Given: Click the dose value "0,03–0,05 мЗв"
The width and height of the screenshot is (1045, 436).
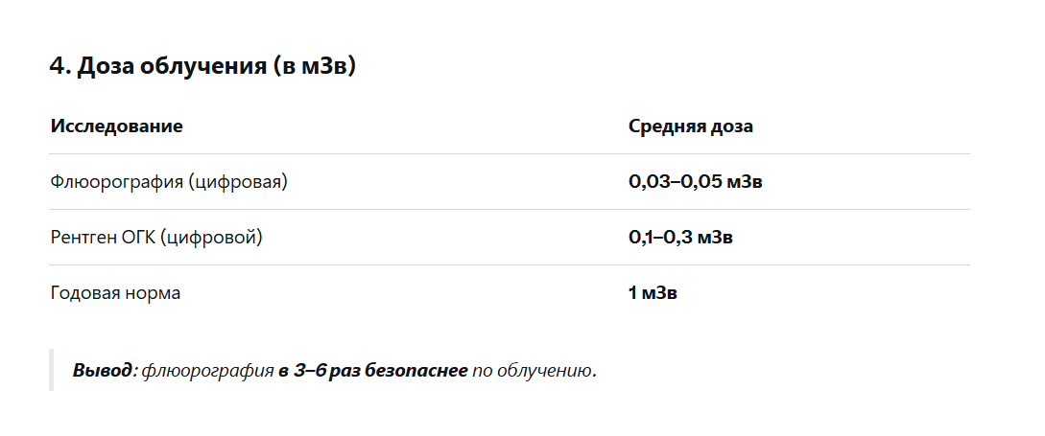Looking at the screenshot, I should tap(695, 181).
